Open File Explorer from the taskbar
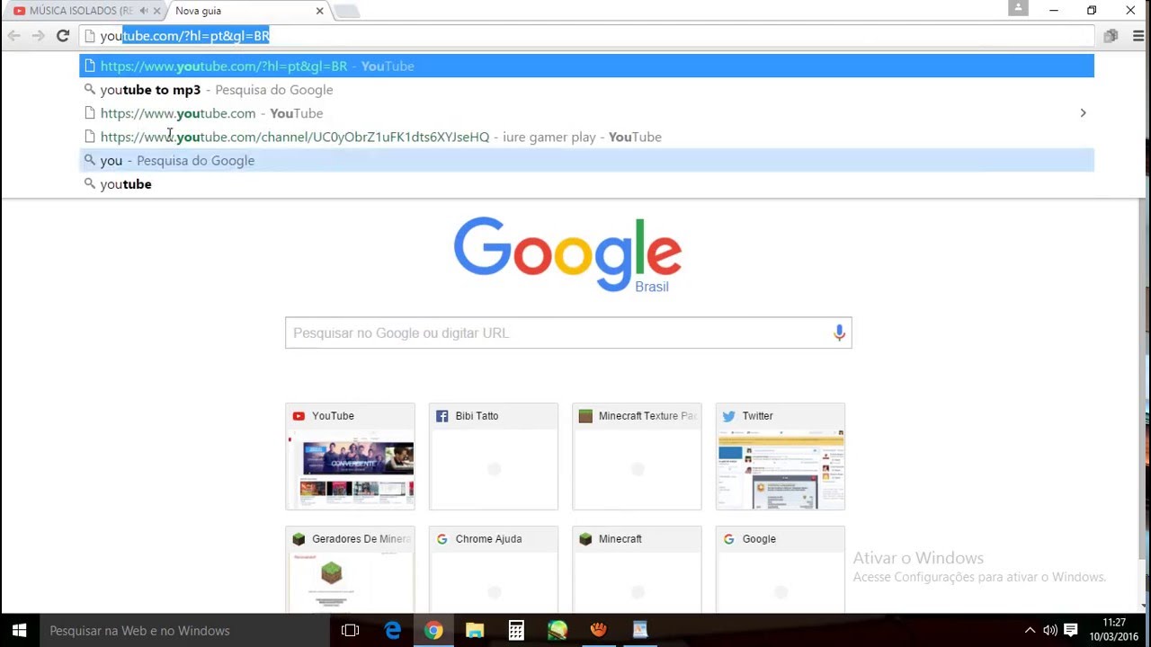The width and height of the screenshot is (1151, 647). click(x=475, y=630)
